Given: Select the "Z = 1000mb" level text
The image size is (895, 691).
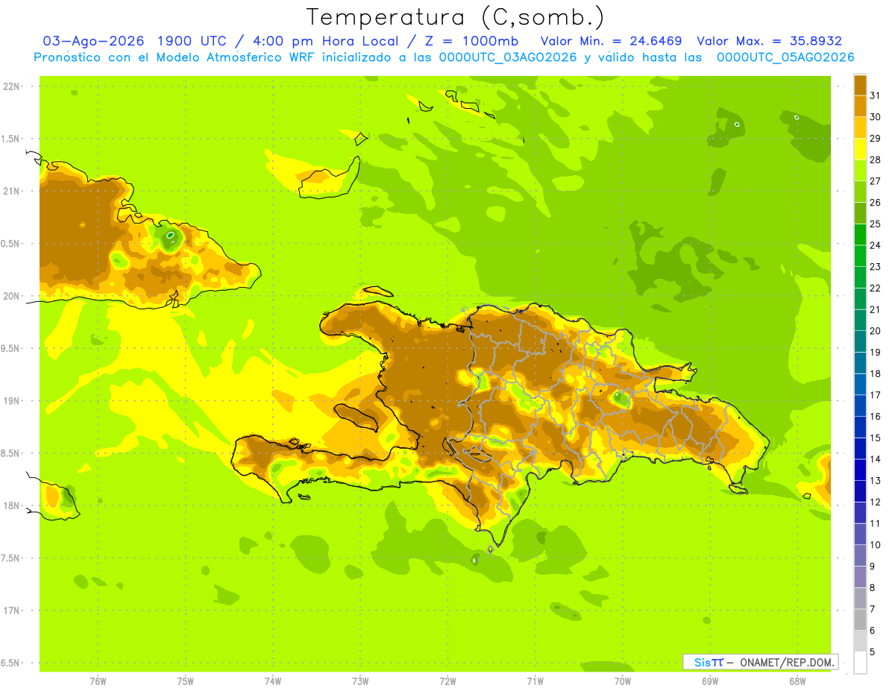Looking at the screenshot, I should (x=472, y=41).
